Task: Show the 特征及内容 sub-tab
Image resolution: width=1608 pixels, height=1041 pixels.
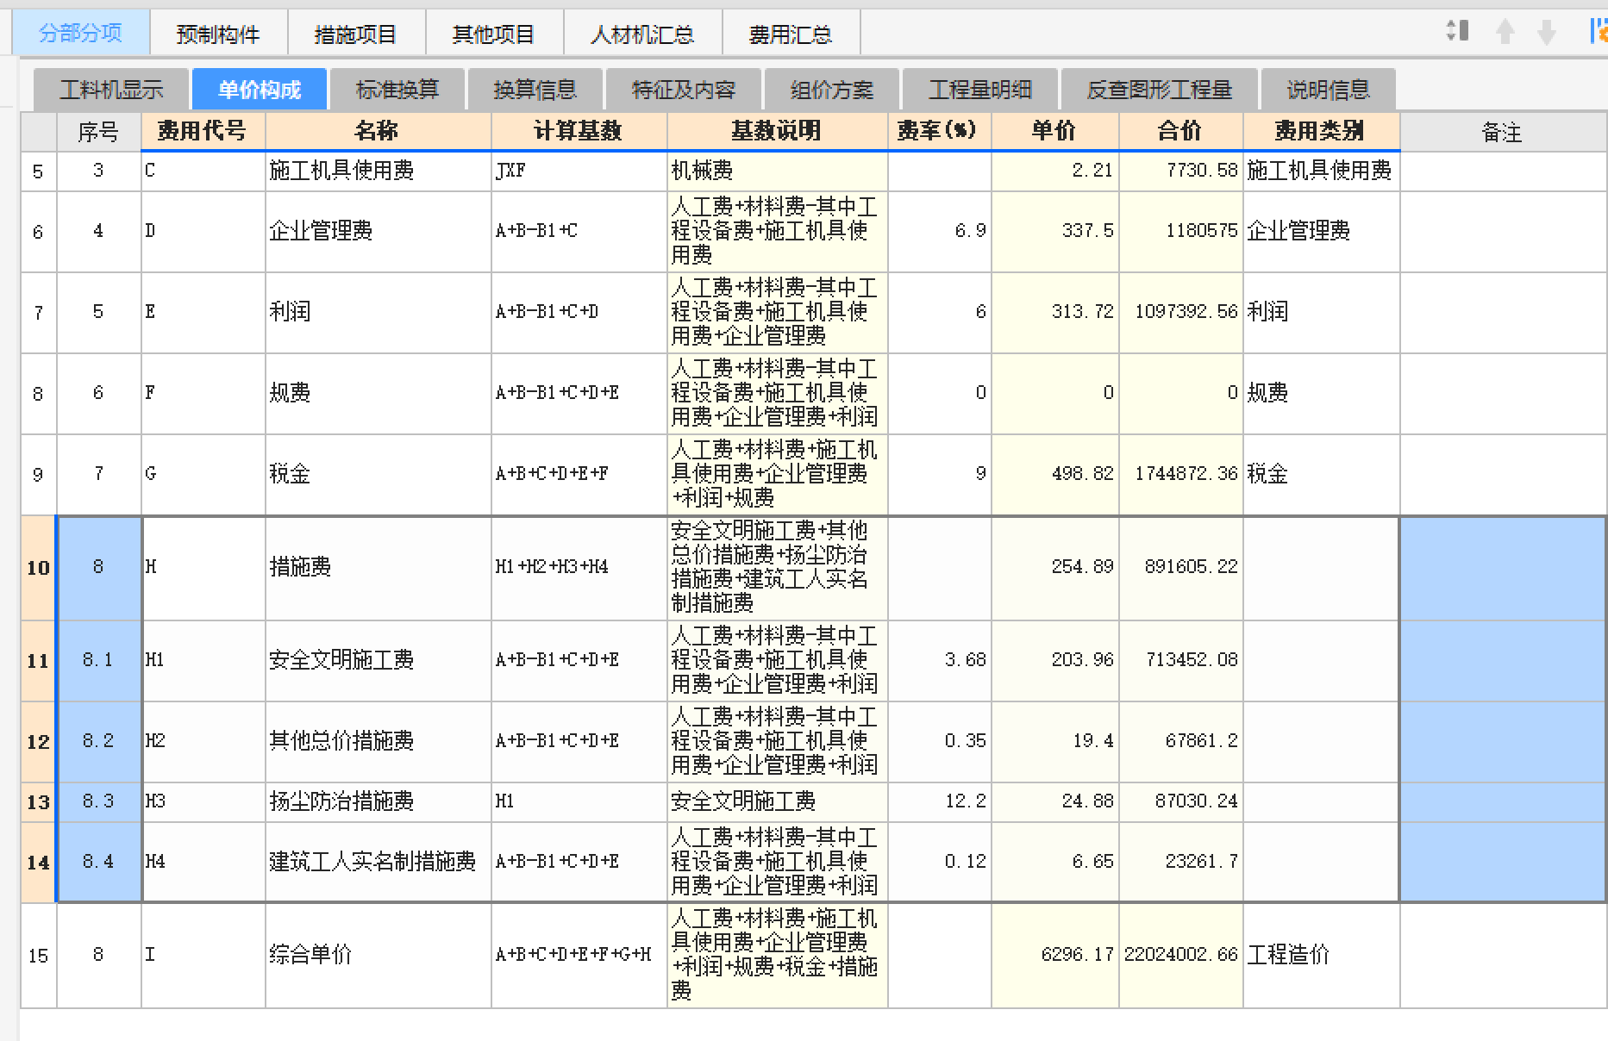Action: pyautogui.click(x=684, y=90)
